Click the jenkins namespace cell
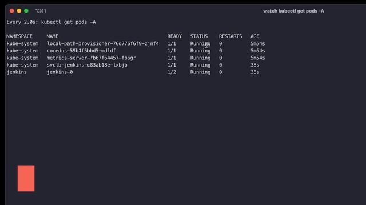The height and width of the screenshot is (205, 366). 17,72
